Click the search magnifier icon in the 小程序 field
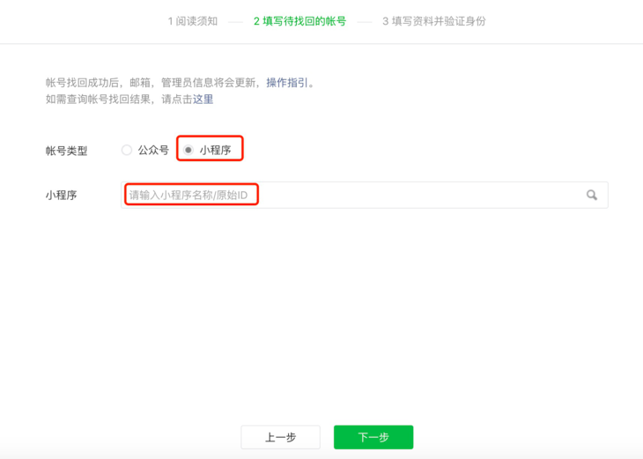This screenshot has width=643, height=459. pyautogui.click(x=591, y=195)
